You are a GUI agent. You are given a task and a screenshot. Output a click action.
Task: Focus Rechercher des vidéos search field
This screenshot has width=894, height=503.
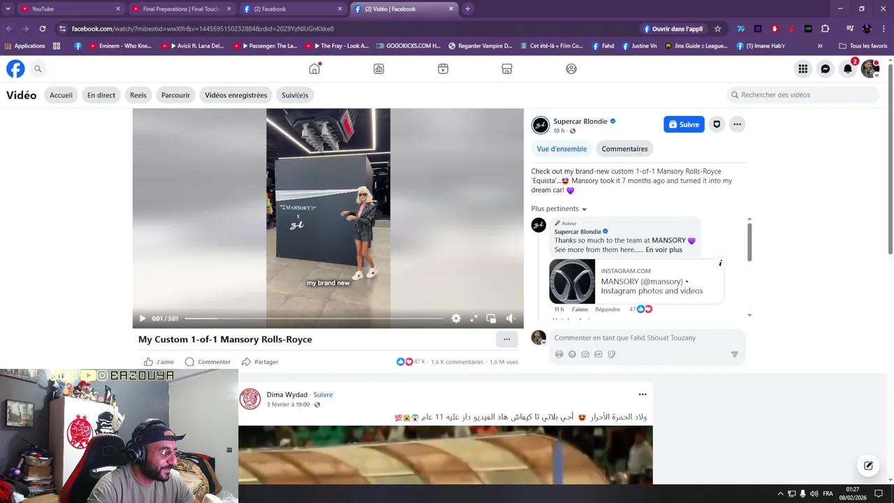[803, 95]
